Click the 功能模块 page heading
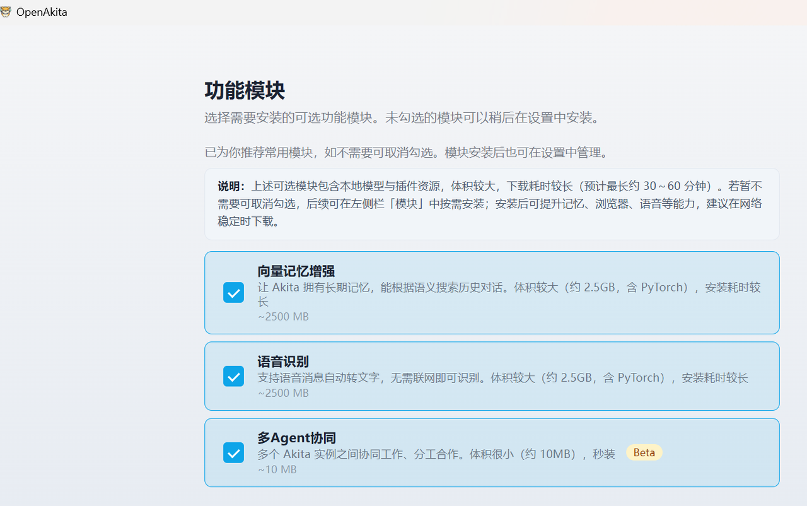Image resolution: width=807 pixels, height=506 pixels. 245,91
